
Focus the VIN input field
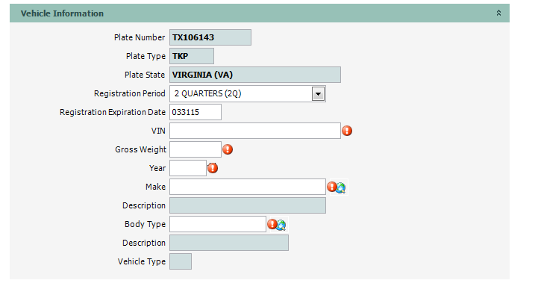tap(255, 131)
